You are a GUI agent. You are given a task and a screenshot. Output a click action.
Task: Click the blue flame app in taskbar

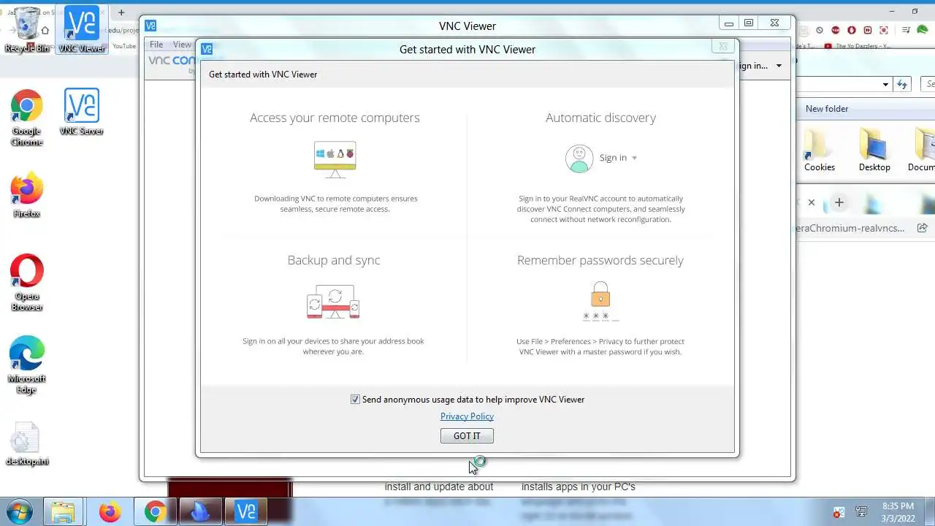[200, 512]
